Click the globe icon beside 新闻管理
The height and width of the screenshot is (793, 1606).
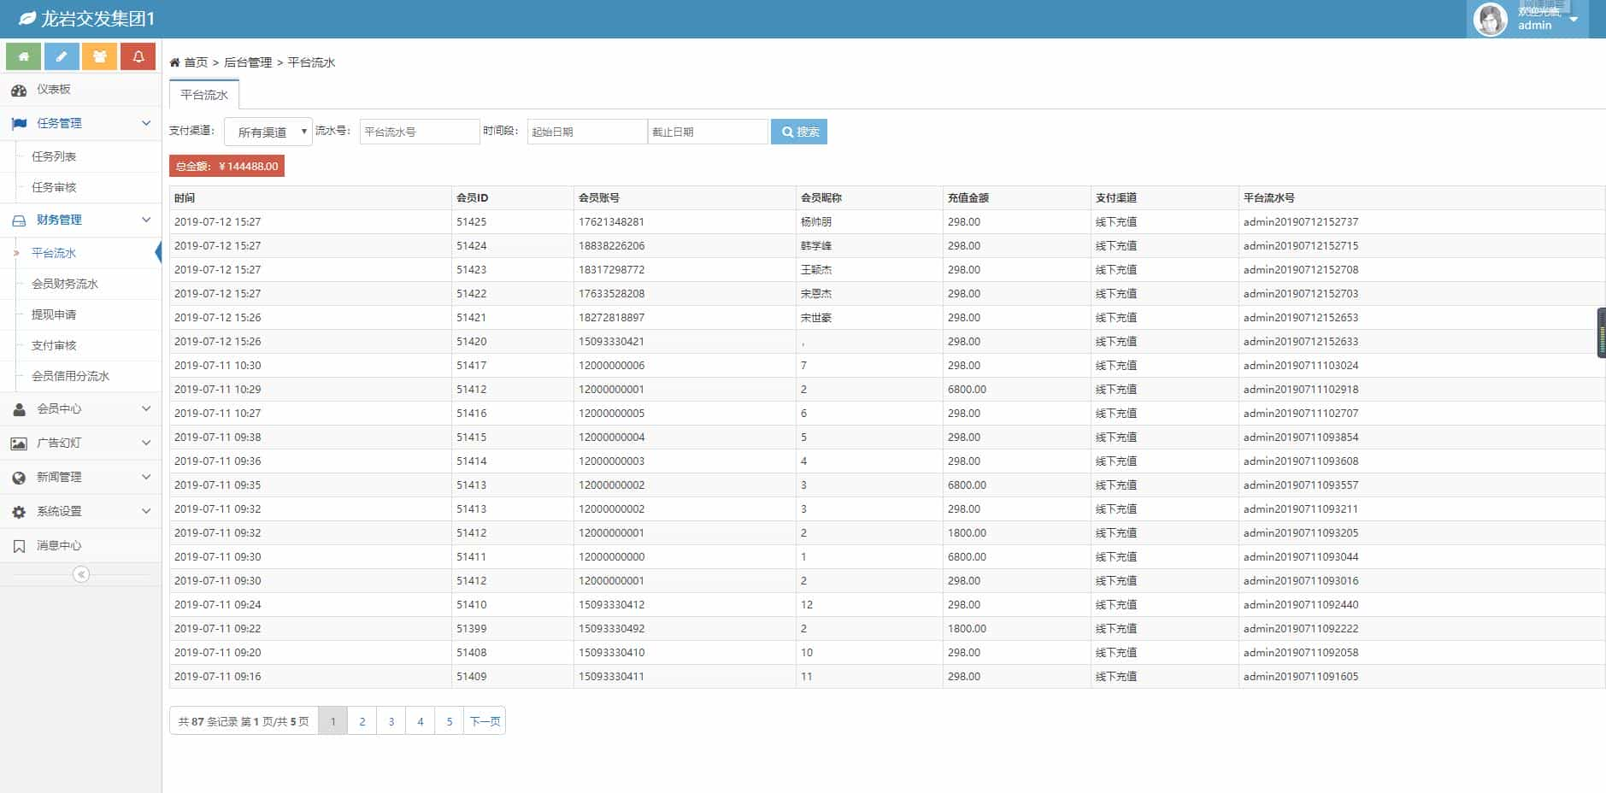point(19,478)
